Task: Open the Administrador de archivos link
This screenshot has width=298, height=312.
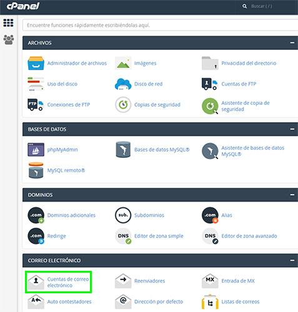Action: pos(77,63)
